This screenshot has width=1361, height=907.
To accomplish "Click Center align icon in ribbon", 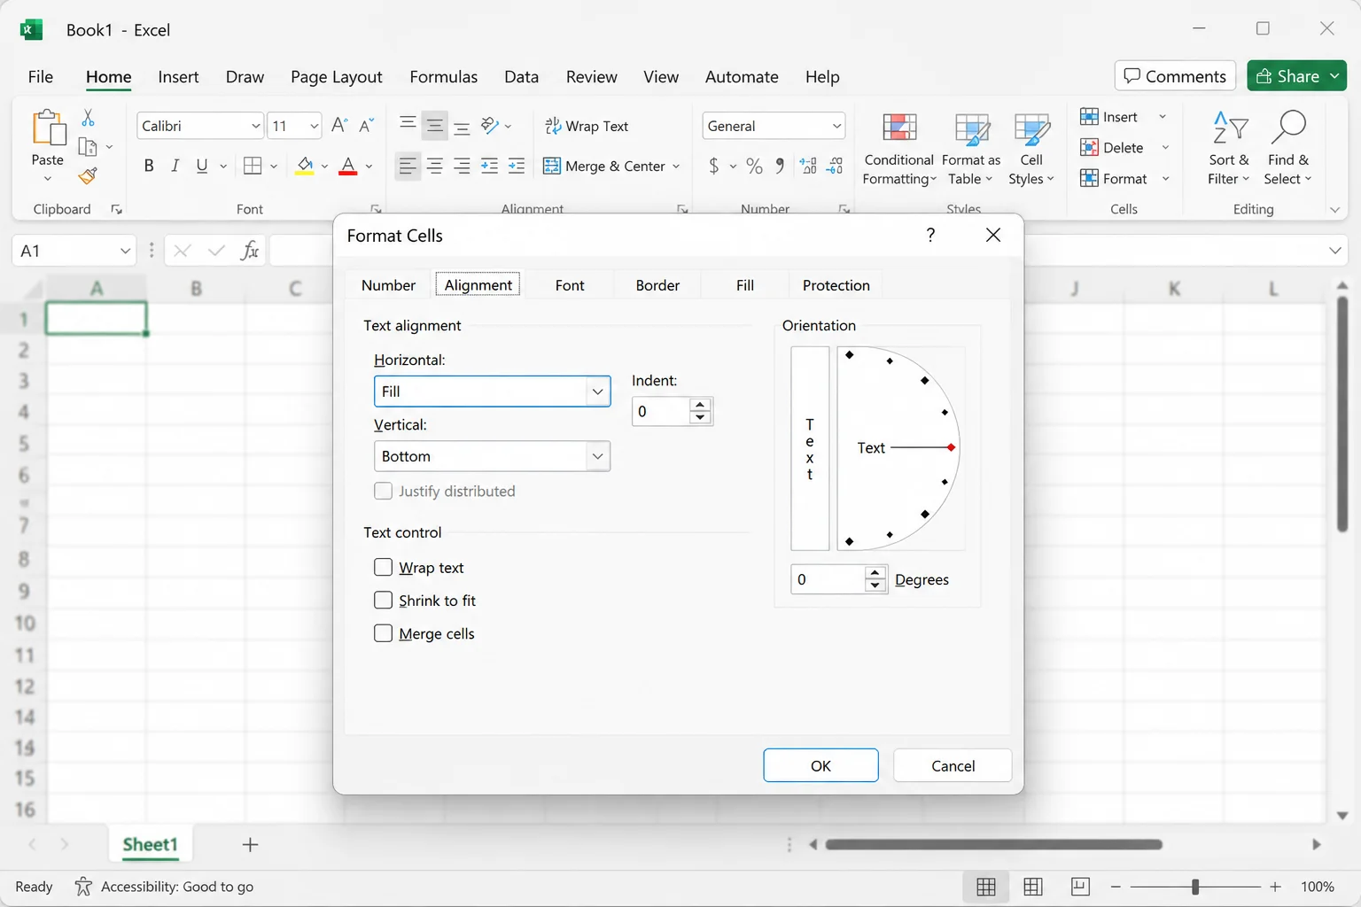I will pyautogui.click(x=434, y=166).
